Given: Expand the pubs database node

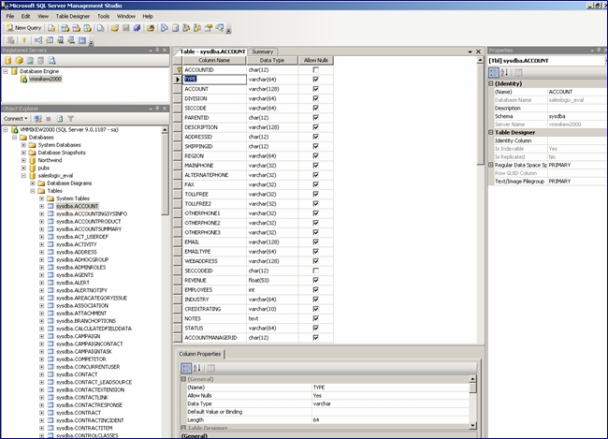Looking at the screenshot, I should pyautogui.click(x=23, y=168).
